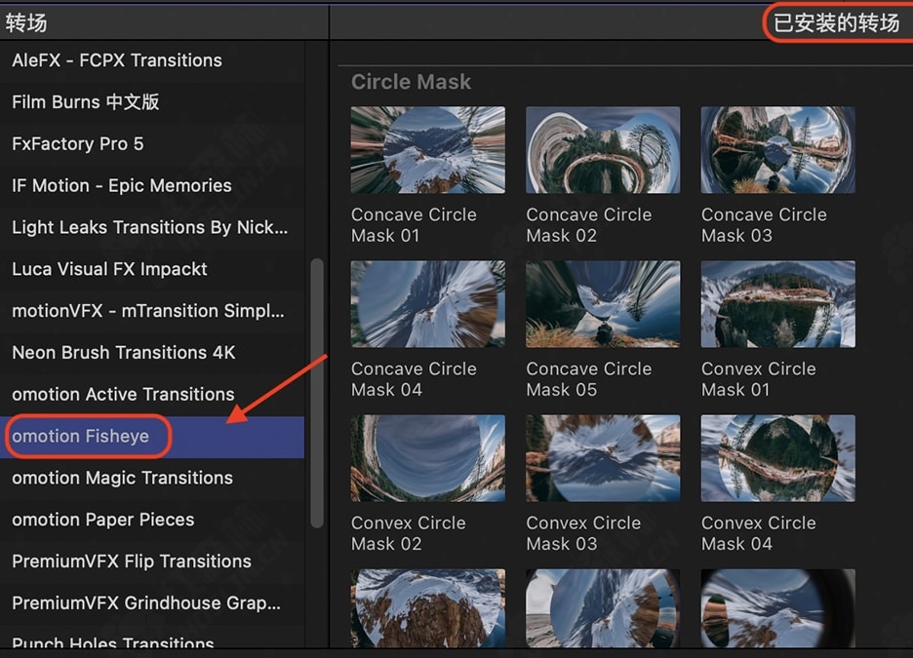
Task: Select AleFX - FCPX Transitions category
Action: (x=117, y=60)
